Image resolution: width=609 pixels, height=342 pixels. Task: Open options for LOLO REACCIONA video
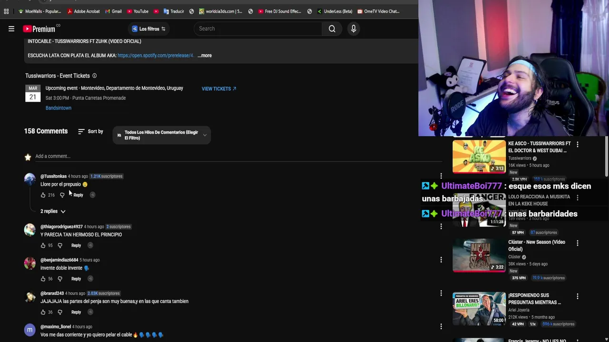pyautogui.click(x=578, y=198)
